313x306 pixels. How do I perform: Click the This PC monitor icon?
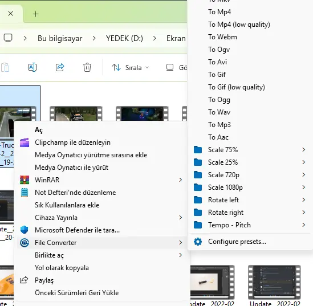point(8,38)
